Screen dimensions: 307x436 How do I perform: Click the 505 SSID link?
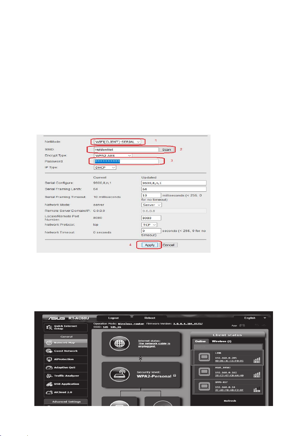tap(105, 327)
